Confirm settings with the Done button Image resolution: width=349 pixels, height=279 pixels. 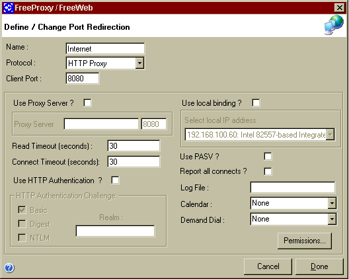point(319,266)
